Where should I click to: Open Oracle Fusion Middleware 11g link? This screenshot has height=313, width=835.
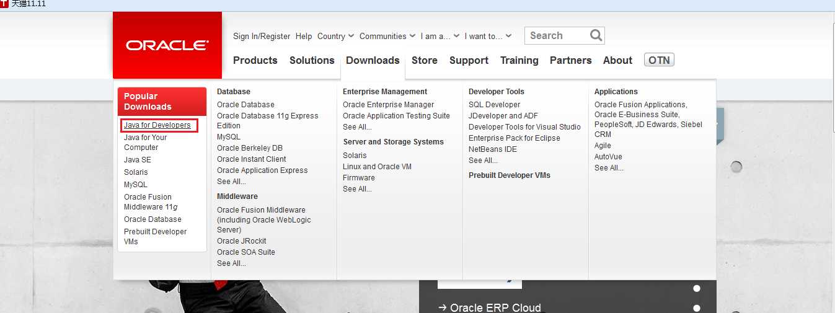(152, 202)
